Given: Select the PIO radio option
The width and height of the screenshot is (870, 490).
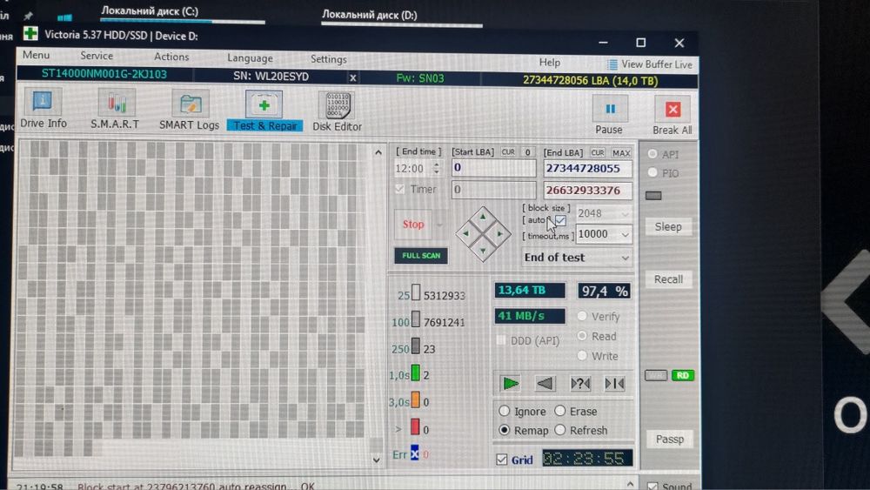Looking at the screenshot, I should [652, 172].
